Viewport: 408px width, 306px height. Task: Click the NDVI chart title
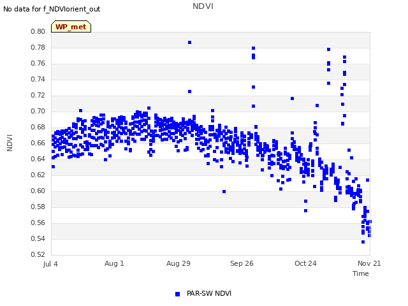(x=203, y=6)
